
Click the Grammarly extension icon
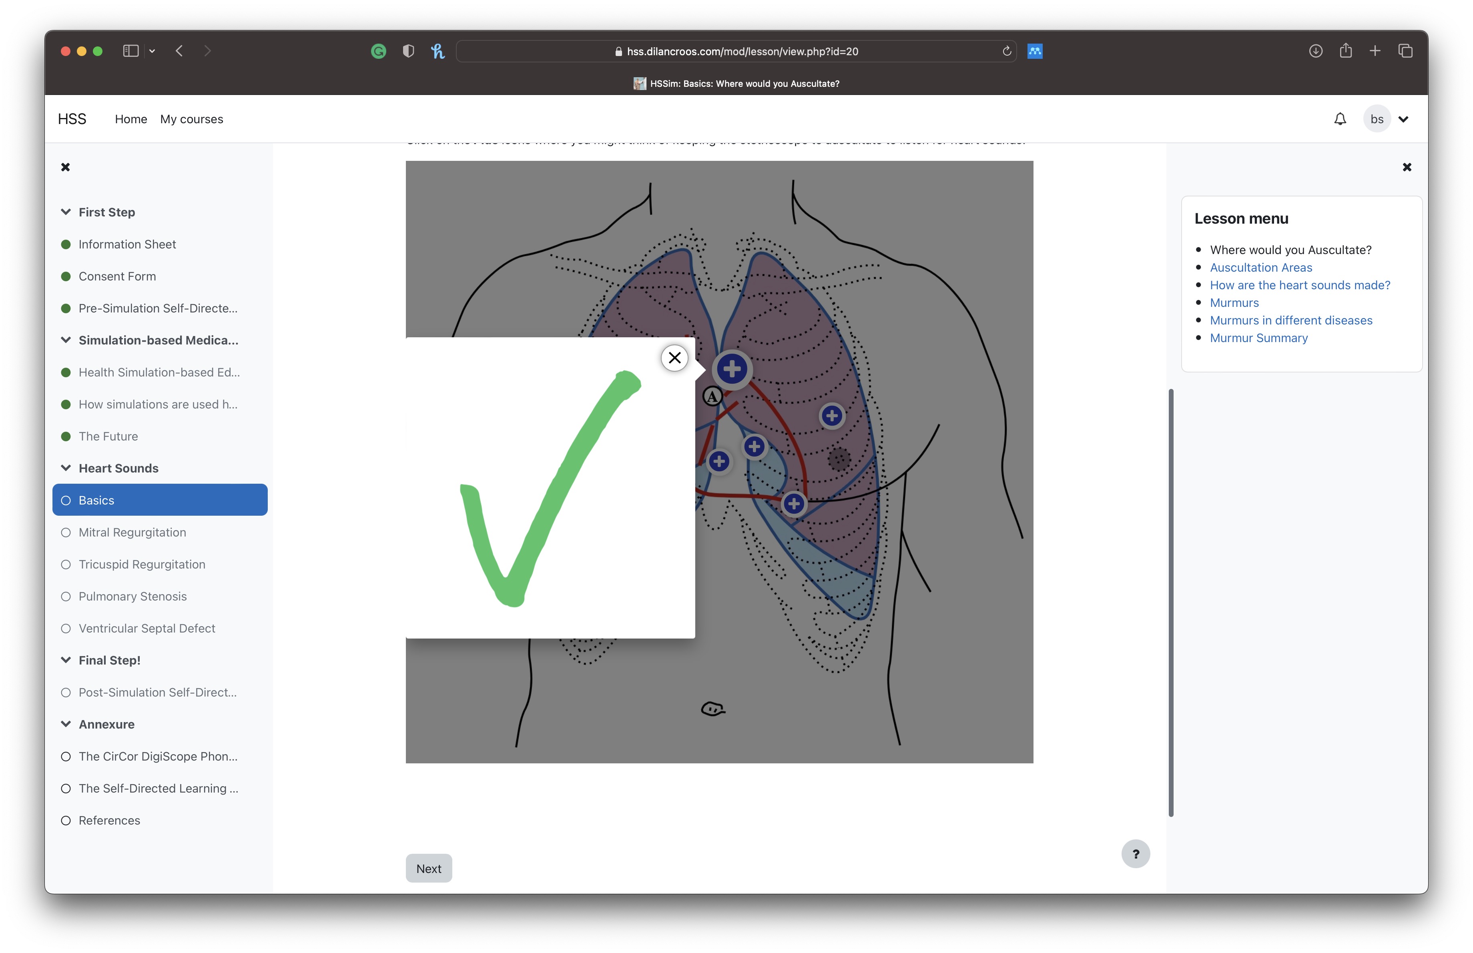coord(379,51)
